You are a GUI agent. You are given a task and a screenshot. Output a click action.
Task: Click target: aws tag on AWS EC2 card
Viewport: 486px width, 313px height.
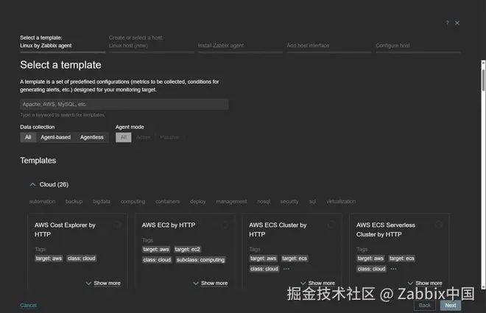click(x=156, y=250)
